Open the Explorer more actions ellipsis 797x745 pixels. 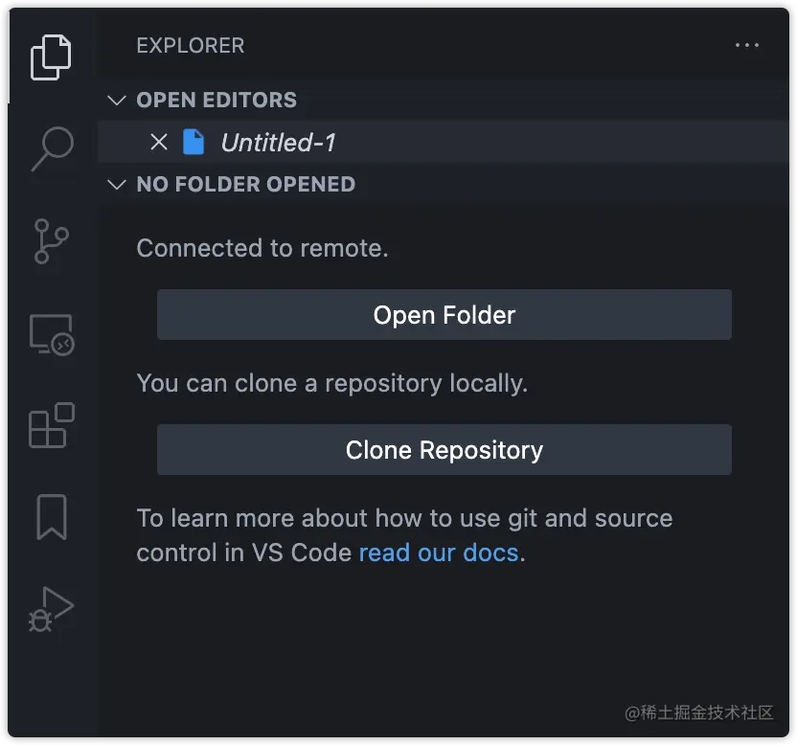coord(746,45)
